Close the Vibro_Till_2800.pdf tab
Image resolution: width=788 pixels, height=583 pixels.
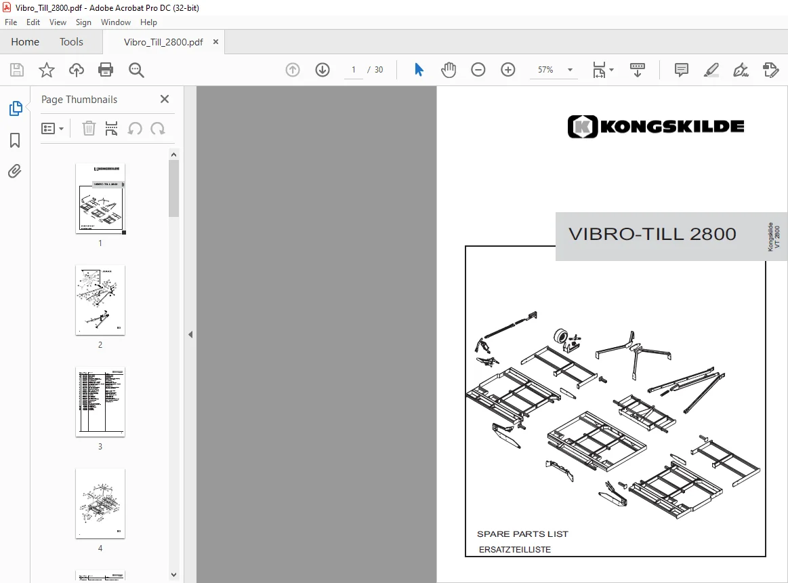coord(215,42)
